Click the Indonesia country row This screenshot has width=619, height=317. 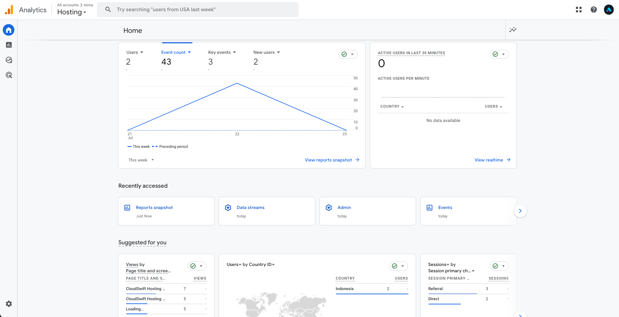coord(372,289)
